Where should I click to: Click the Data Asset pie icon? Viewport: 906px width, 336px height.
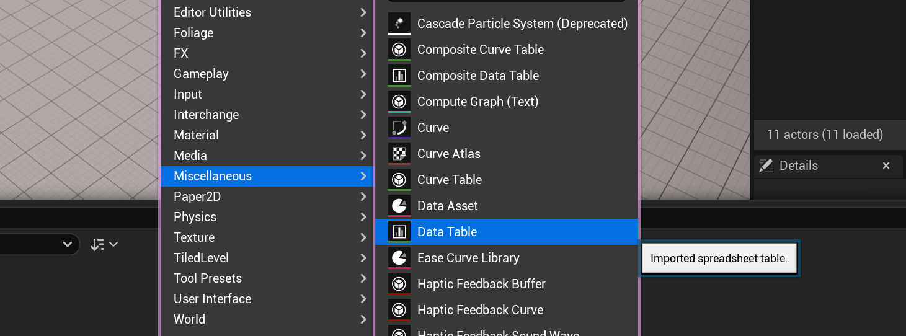pyautogui.click(x=399, y=206)
